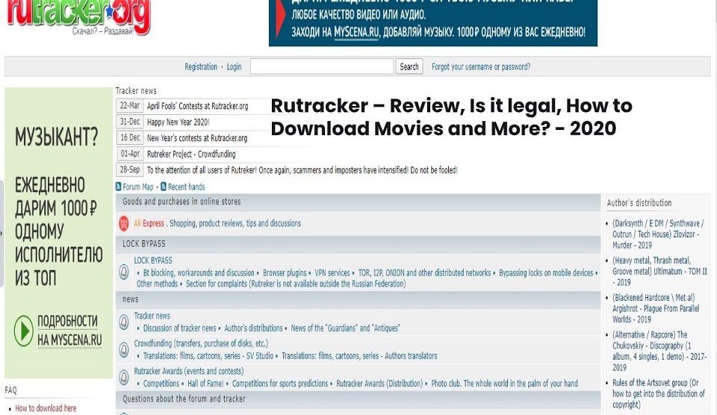The width and height of the screenshot is (717, 415).
Task: Open Crowdfunding (transfers, purchase of disks) forum
Action: pyautogui.click(x=201, y=343)
